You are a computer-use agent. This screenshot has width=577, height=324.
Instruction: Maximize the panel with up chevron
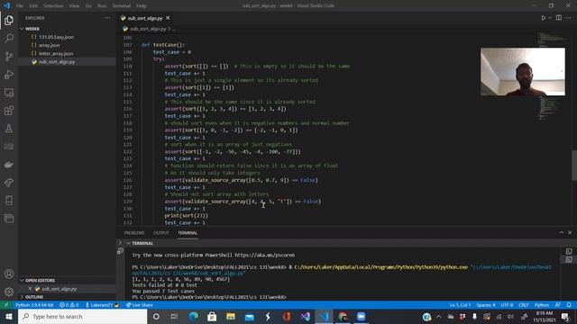tap(561, 232)
